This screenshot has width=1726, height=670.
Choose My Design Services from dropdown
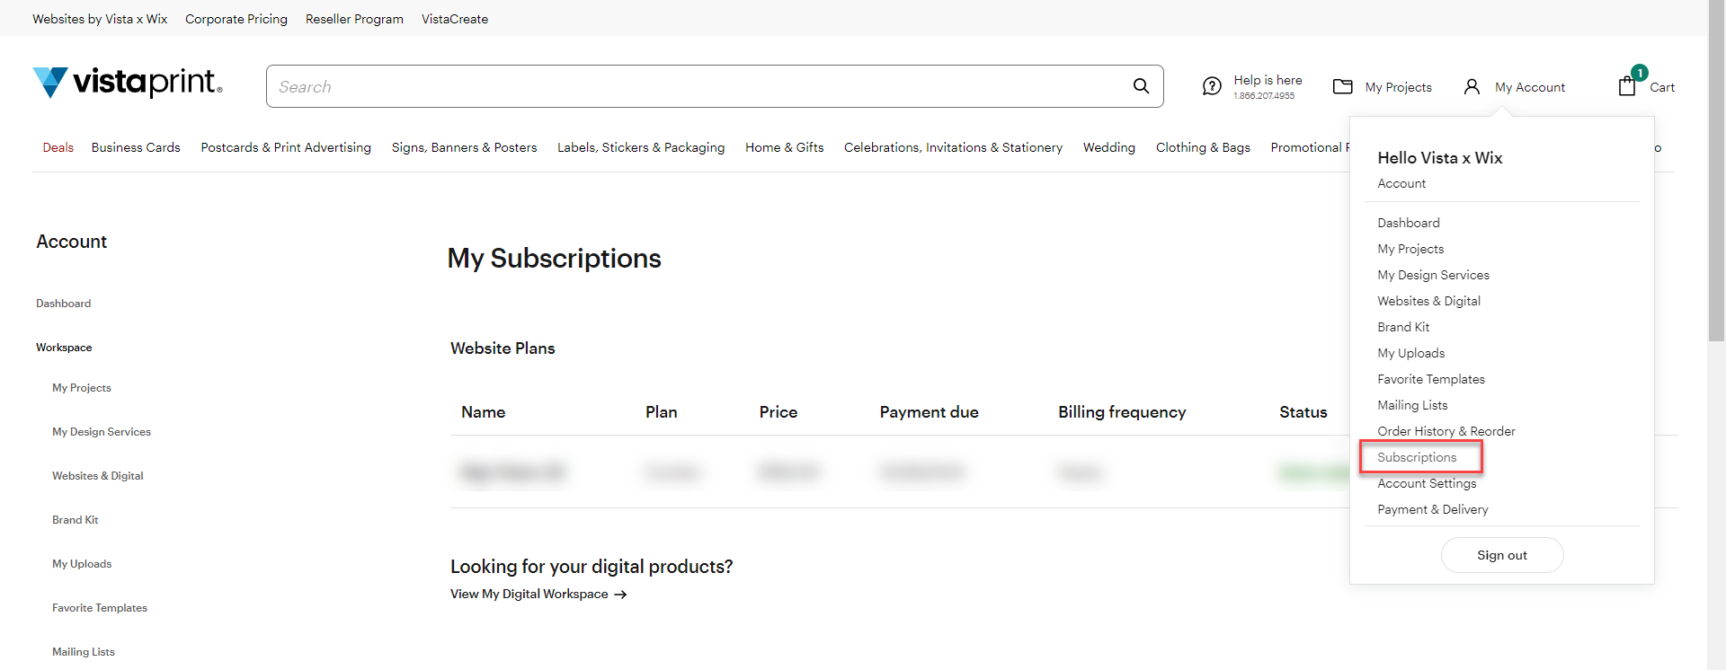coord(1433,275)
